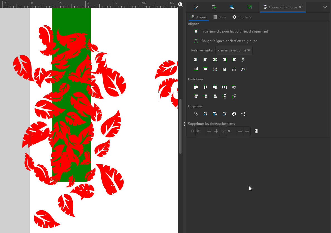Screen dimensions: 331x233
Task: Open the Export dock tab icon
Action: click(214, 7)
